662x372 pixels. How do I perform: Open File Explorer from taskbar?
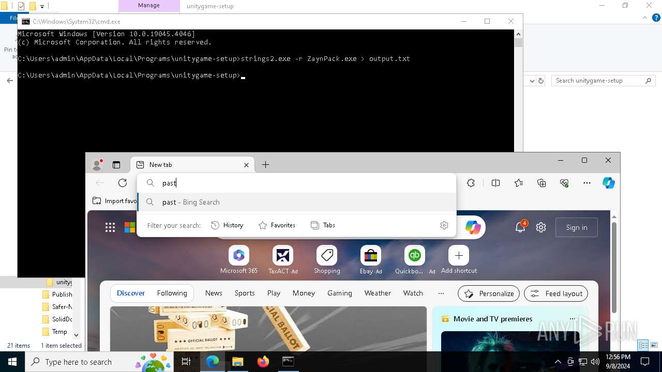point(237,362)
